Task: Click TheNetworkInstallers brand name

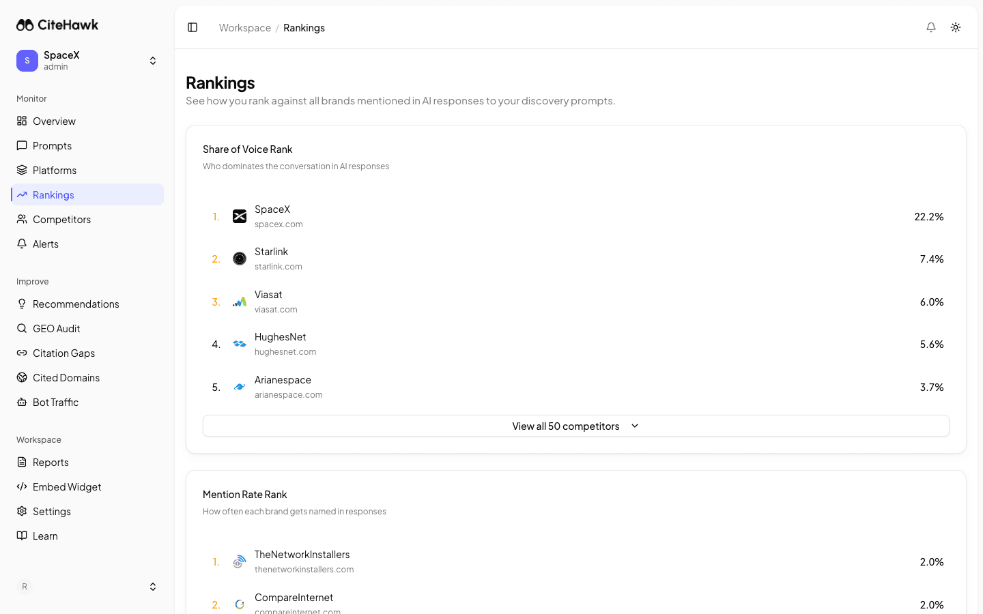Action: point(302,555)
